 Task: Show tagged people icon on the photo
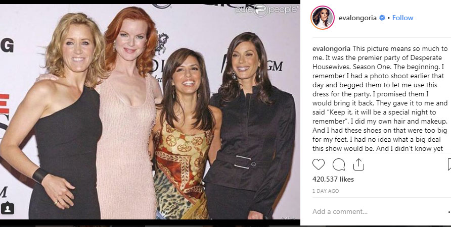[x=8, y=209]
